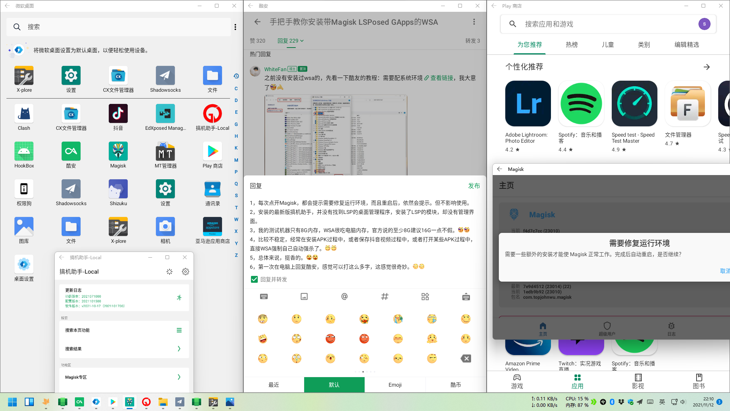
Task: Open the 查看链接 link in the comment
Action: click(441, 78)
